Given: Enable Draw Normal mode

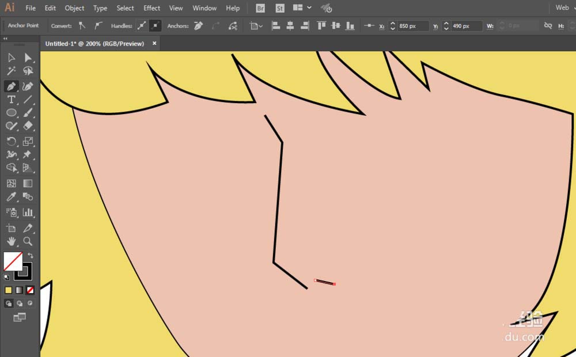Looking at the screenshot, I should pos(9,303).
